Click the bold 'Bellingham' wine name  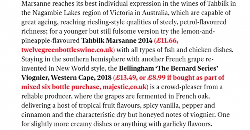(x=136, y=68)
